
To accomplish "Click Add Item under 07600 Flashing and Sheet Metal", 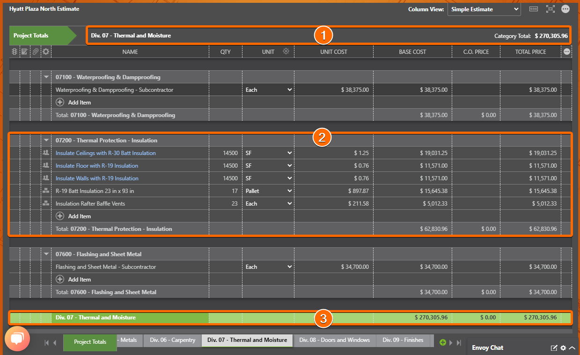I will coord(73,279).
